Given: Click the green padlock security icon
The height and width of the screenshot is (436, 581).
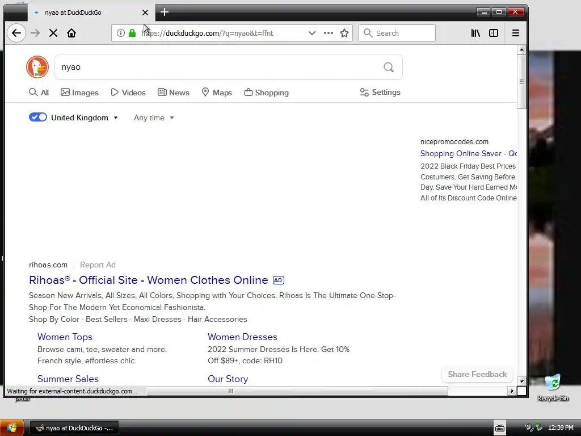Looking at the screenshot, I should (132, 33).
